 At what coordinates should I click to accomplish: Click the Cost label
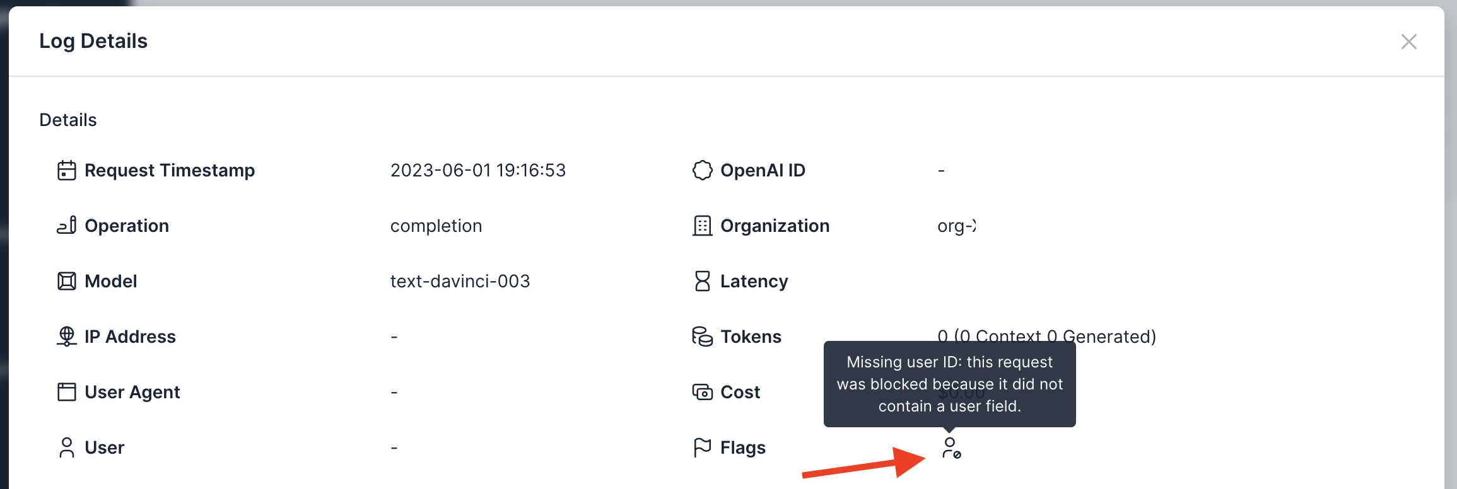tap(740, 392)
